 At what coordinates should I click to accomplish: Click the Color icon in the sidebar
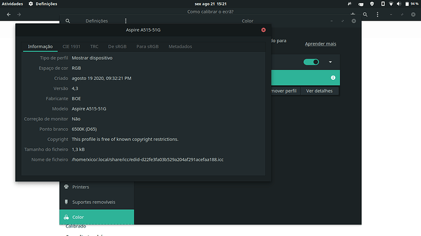point(67,217)
